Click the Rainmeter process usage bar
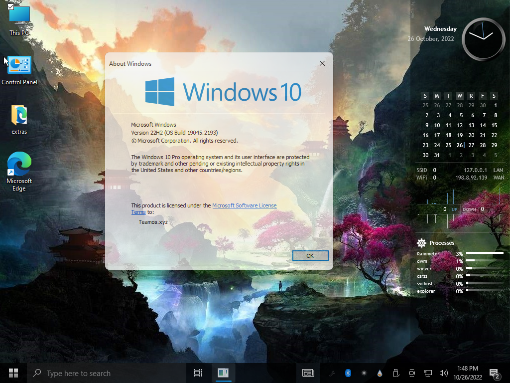The height and width of the screenshot is (383, 510). click(484, 253)
